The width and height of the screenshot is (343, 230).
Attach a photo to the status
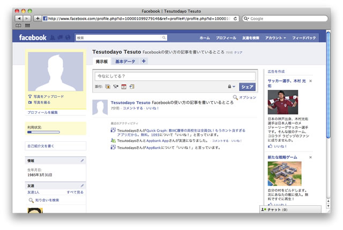click(108, 87)
